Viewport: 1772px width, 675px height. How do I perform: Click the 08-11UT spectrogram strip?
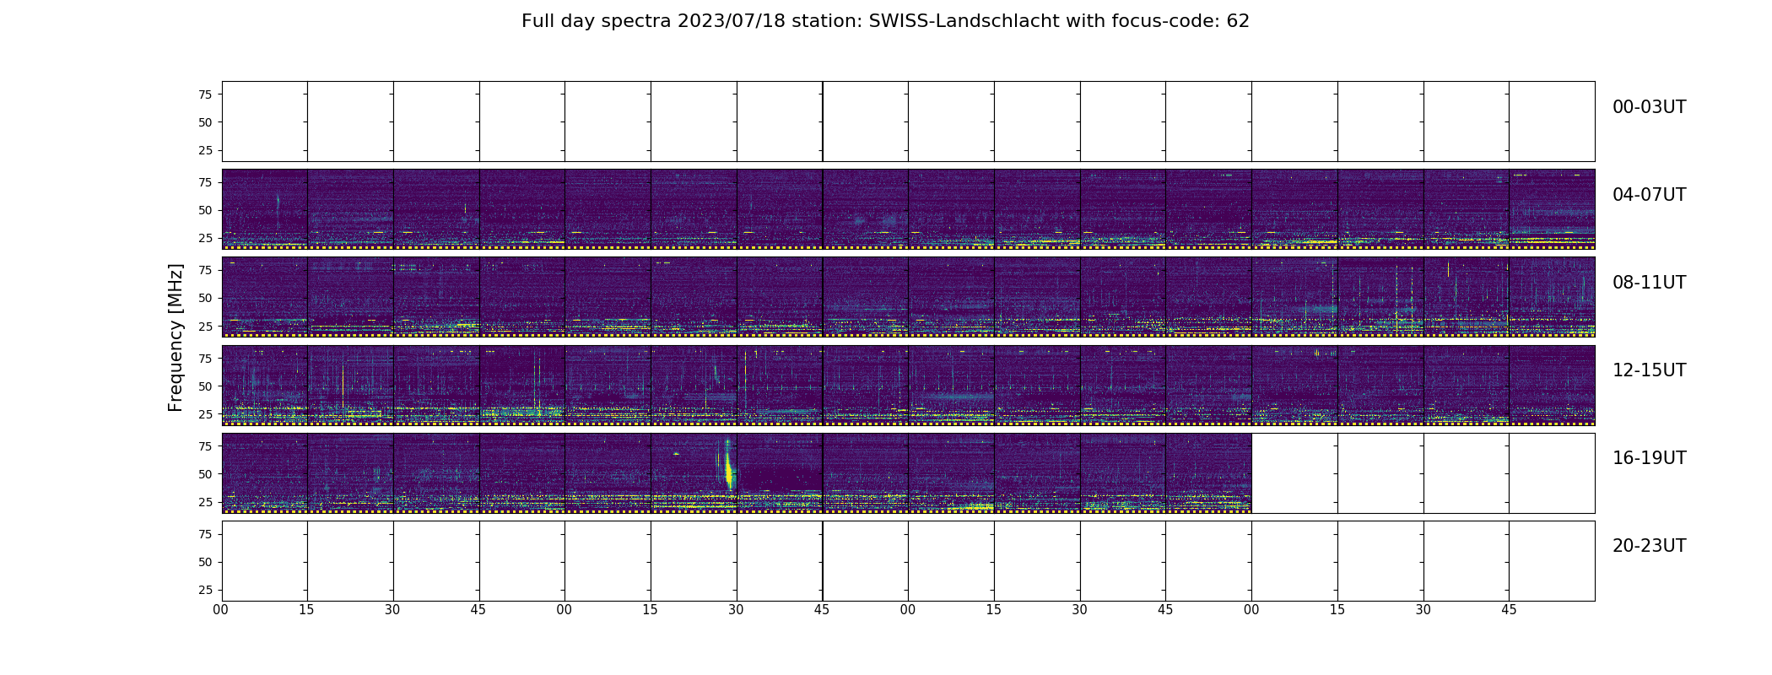pos(908,297)
